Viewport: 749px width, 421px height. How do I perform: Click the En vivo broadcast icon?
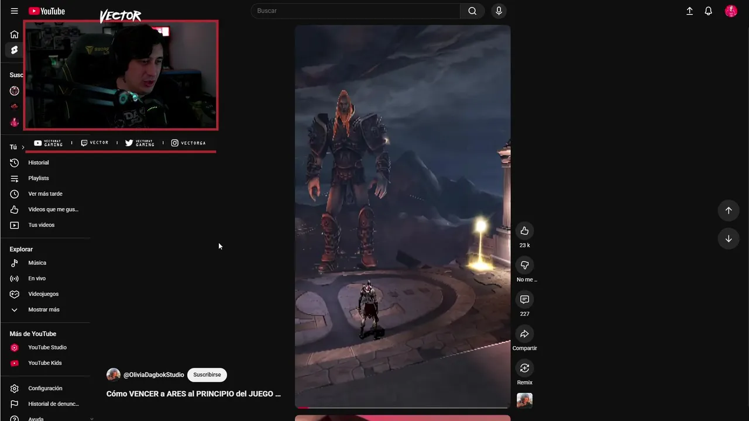click(x=15, y=278)
